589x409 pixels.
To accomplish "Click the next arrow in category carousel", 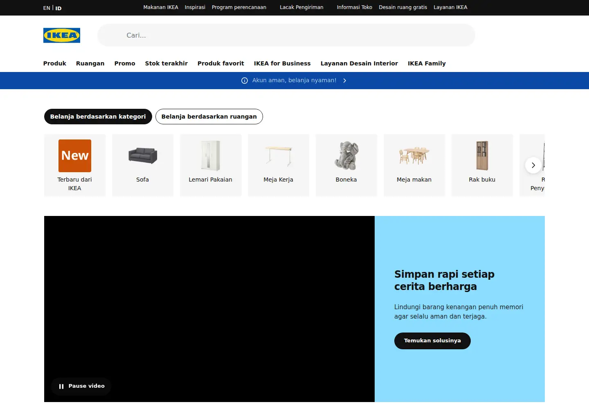I will (533, 165).
